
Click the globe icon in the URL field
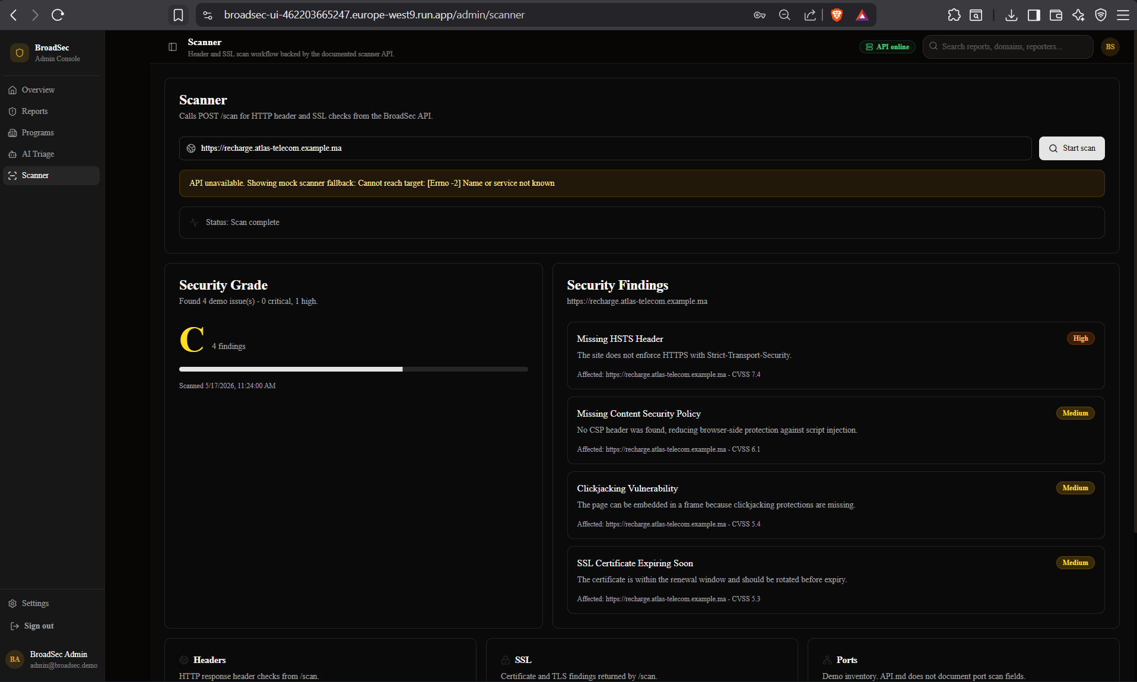click(191, 148)
